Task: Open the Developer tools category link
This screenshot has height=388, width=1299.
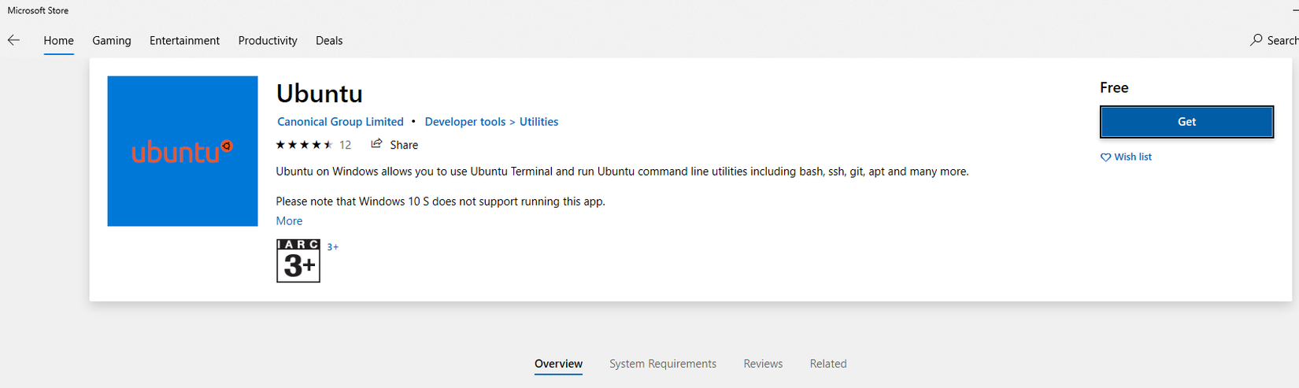Action: tap(465, 122)
